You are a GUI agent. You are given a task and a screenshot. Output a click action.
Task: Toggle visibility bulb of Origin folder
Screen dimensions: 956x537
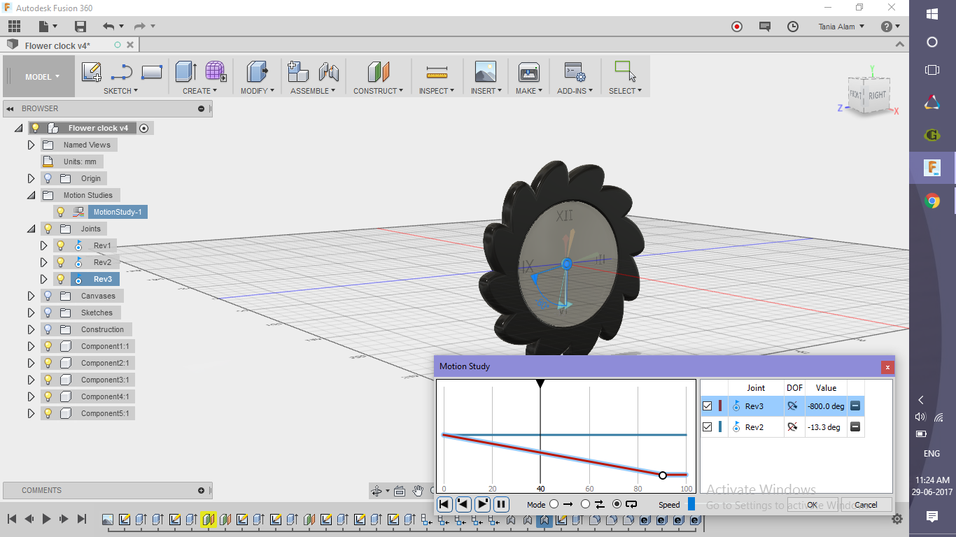48,178
